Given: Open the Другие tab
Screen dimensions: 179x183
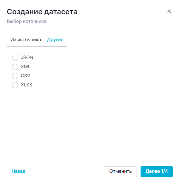Looking at the screenshot, I should click(55, 40).
